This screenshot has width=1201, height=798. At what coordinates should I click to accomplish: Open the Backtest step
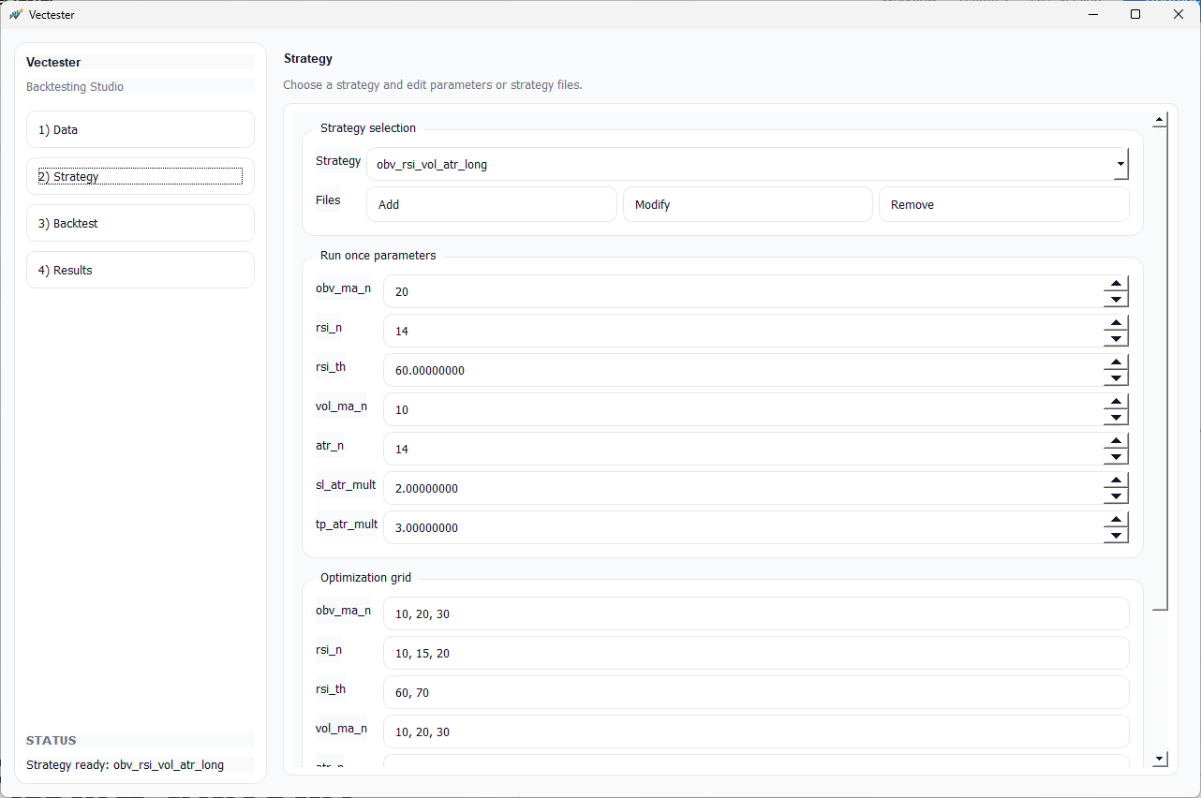tap(140, 223)
